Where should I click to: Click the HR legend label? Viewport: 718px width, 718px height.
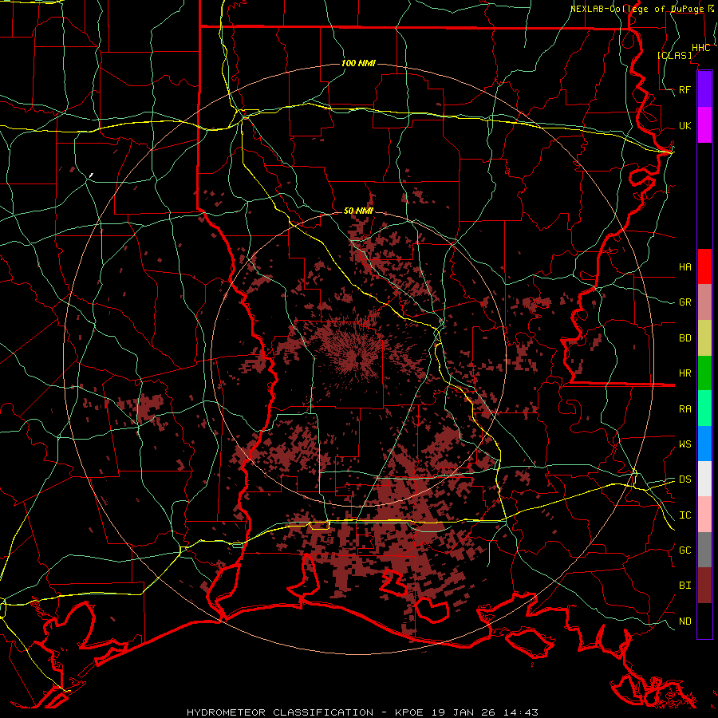tap(685, 373)
